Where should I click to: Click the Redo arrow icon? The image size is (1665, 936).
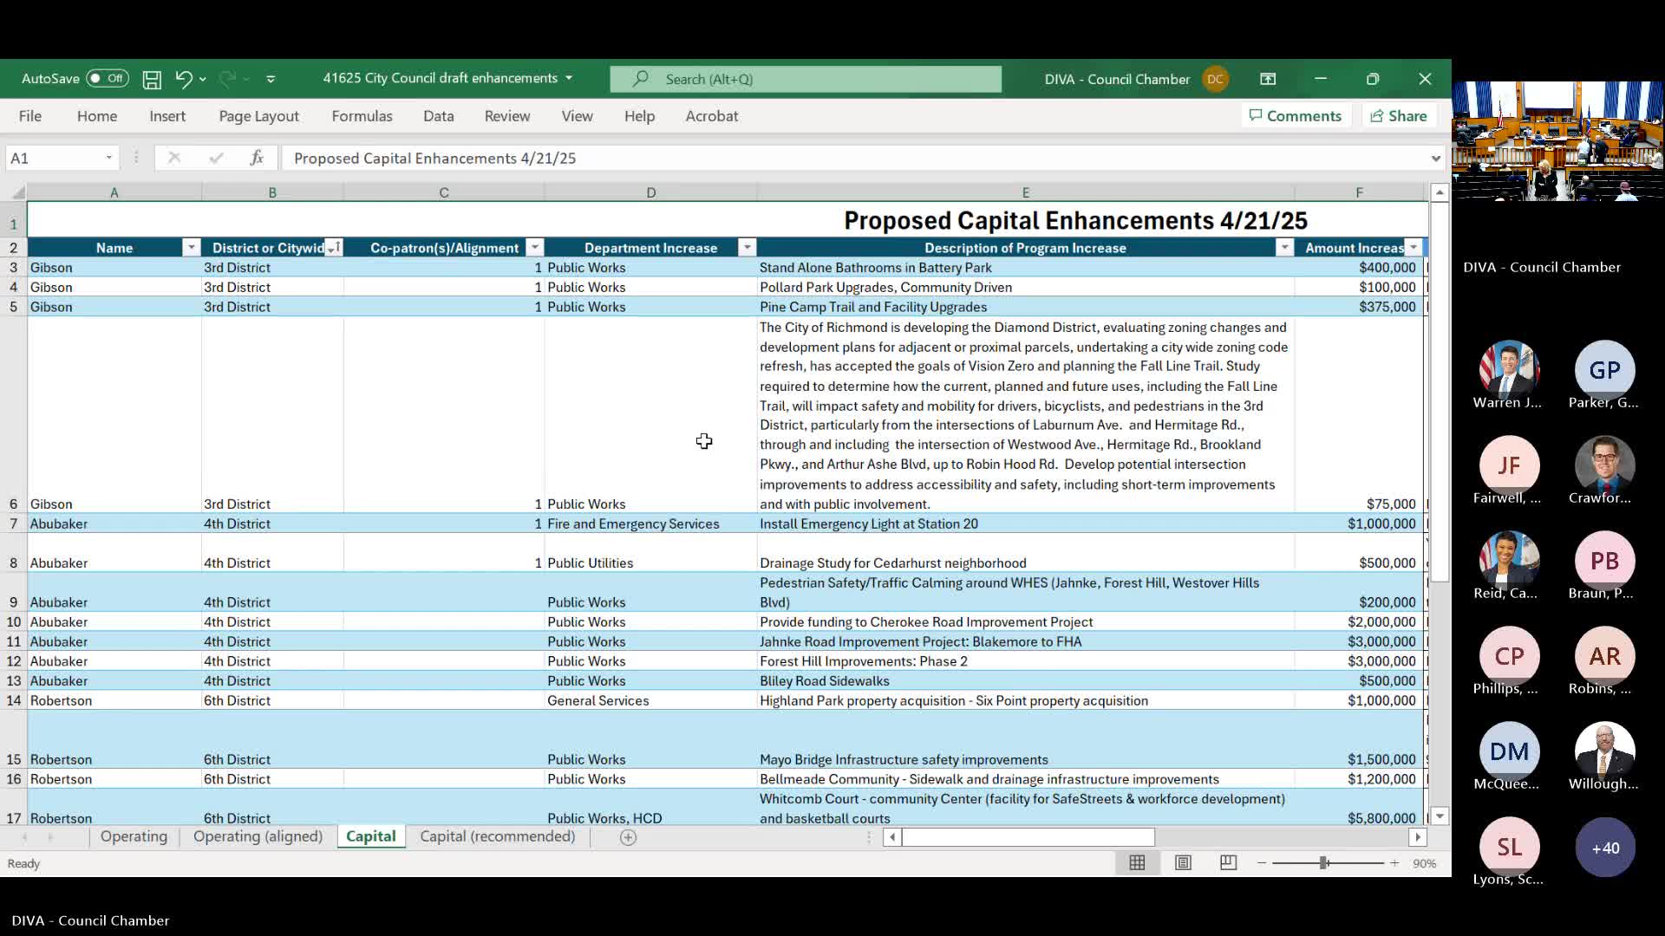[x=227, y=79]
